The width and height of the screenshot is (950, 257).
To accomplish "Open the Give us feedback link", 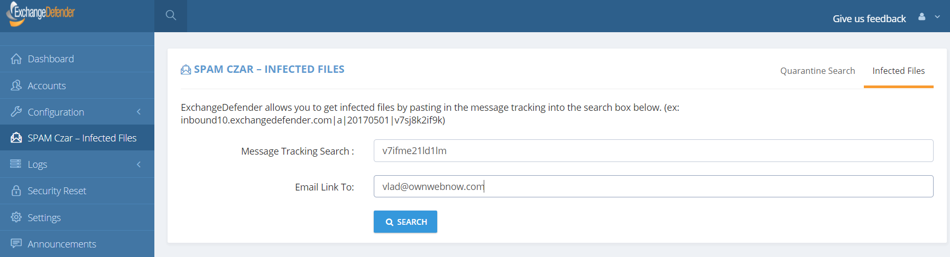I will (x=869, y=18).
